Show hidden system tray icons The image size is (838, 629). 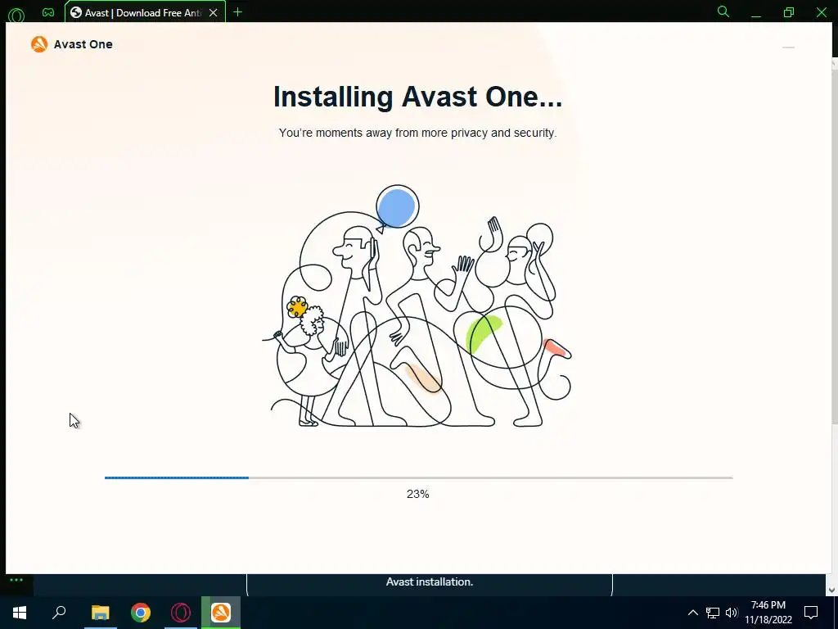coord(692,613)
